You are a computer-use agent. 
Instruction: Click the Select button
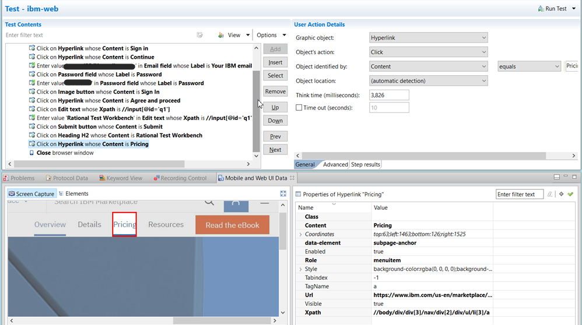(x=275, y=75)
